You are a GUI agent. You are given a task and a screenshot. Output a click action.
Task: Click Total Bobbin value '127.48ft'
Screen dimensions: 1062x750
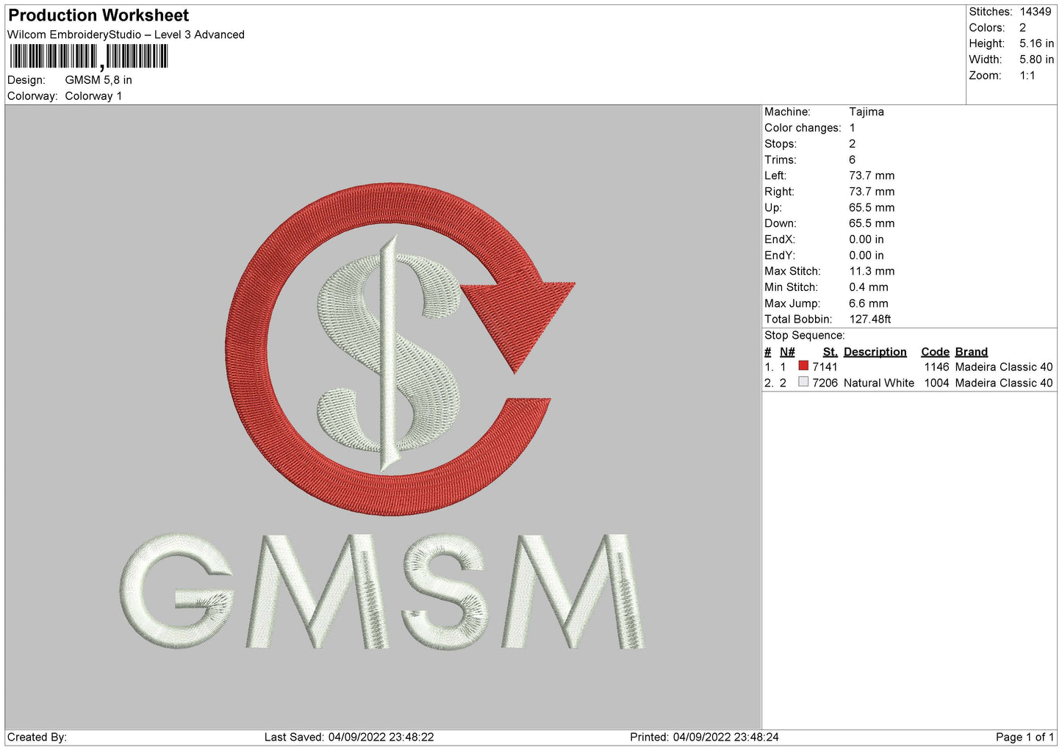[x=870, y=320]
